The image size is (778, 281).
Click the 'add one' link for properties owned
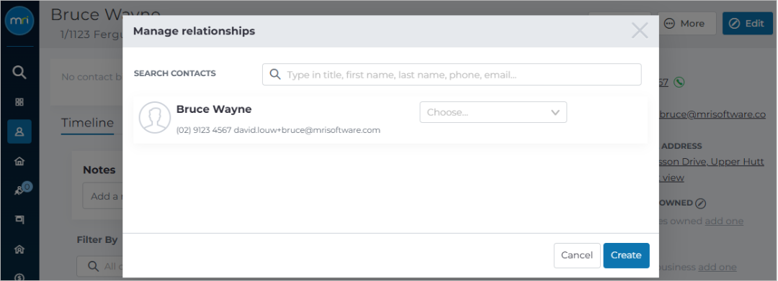click(724, 221)
